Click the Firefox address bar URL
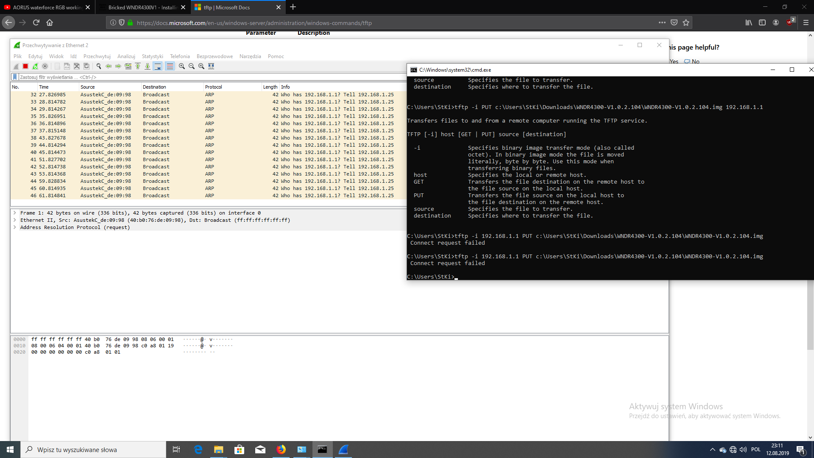 pyautogui.click(x=254, y=23)
